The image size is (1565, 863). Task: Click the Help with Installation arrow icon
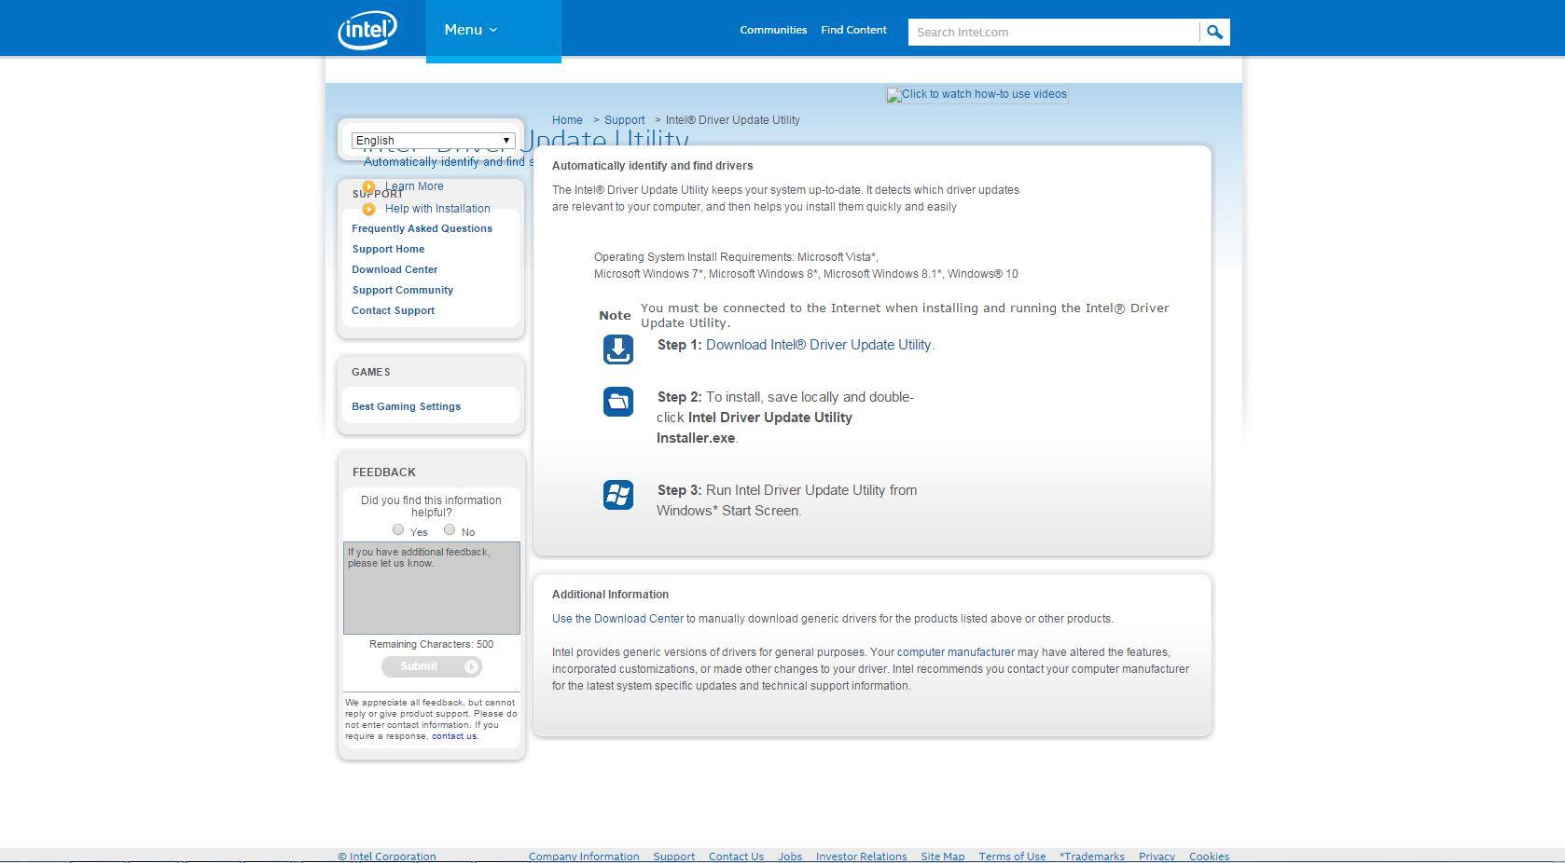click(369, 209)
